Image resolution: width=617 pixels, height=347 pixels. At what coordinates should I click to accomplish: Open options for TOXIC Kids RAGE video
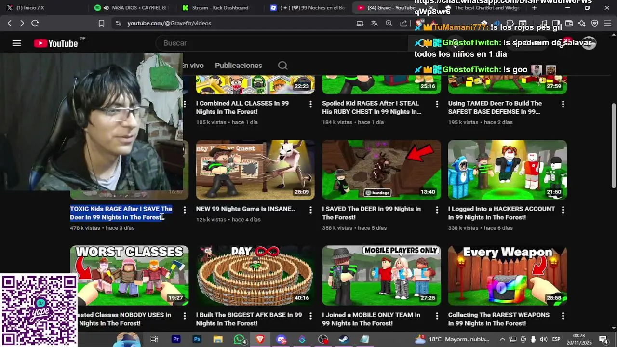pos(184,210)
